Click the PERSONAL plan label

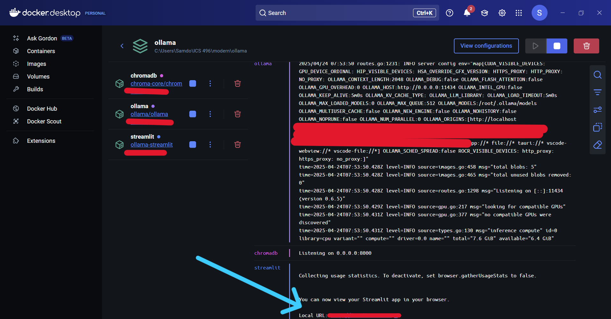click(95, 13)
